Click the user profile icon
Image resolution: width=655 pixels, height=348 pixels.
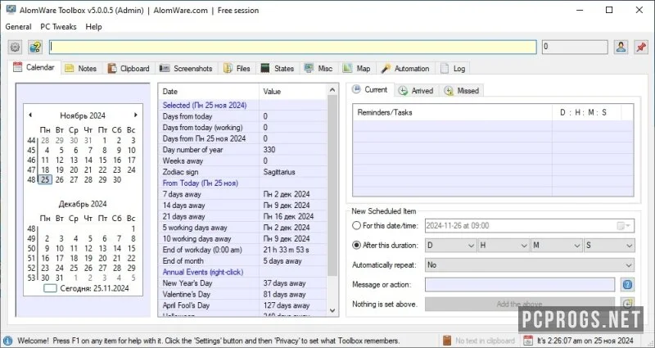pyautogui.click(x=621, y=47)
